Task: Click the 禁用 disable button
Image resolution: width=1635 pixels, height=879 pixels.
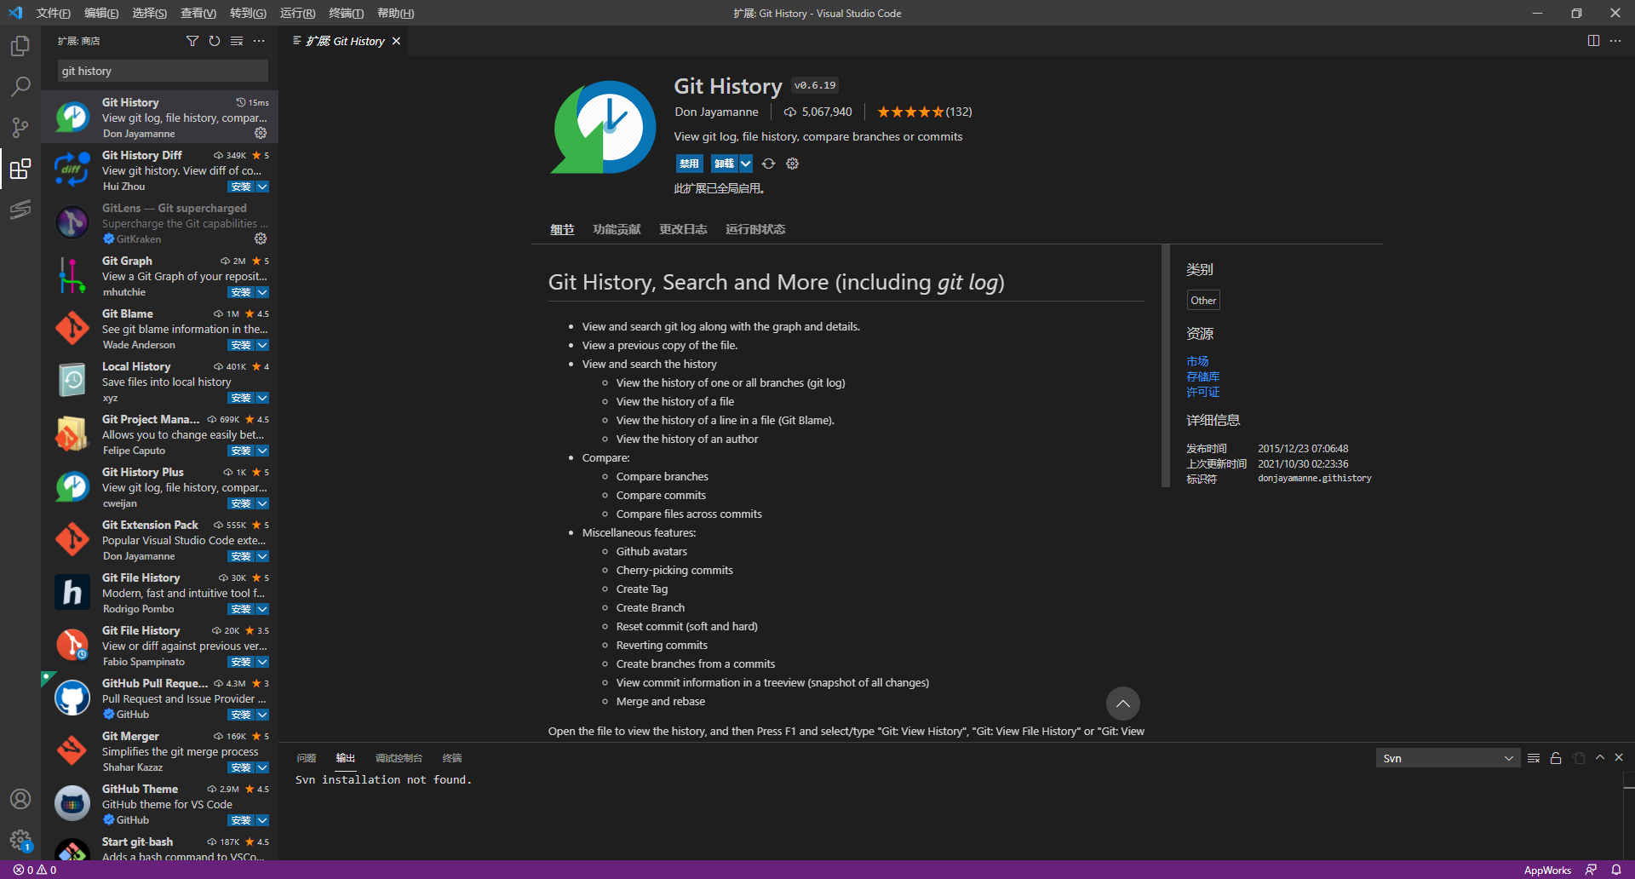Action: coord(689,164)
